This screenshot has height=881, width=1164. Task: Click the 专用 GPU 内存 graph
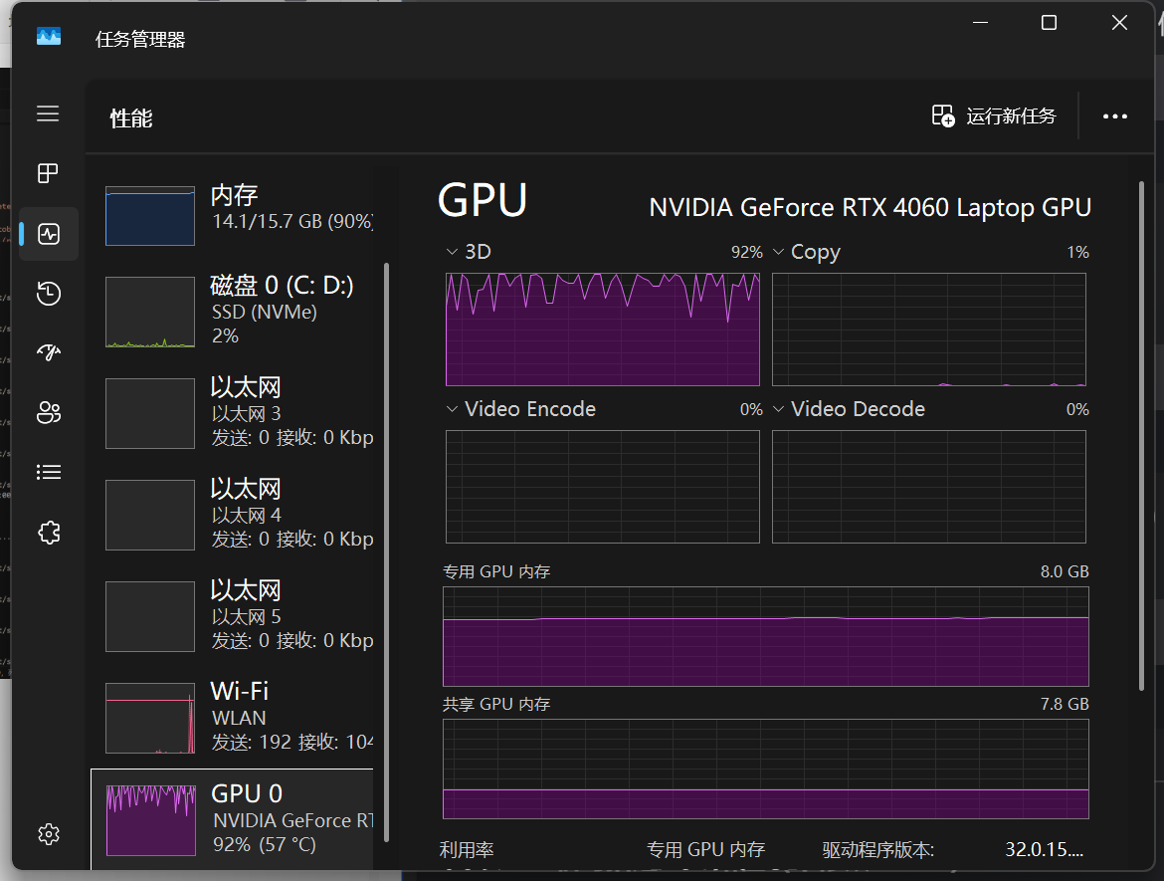pyautogui.click(x=765, y=636)
